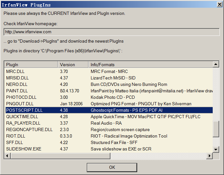The height and width of the screenshot is (175, 224).
Task: Select the PNGOUT.DLL entry
Action: pos(109,104)
